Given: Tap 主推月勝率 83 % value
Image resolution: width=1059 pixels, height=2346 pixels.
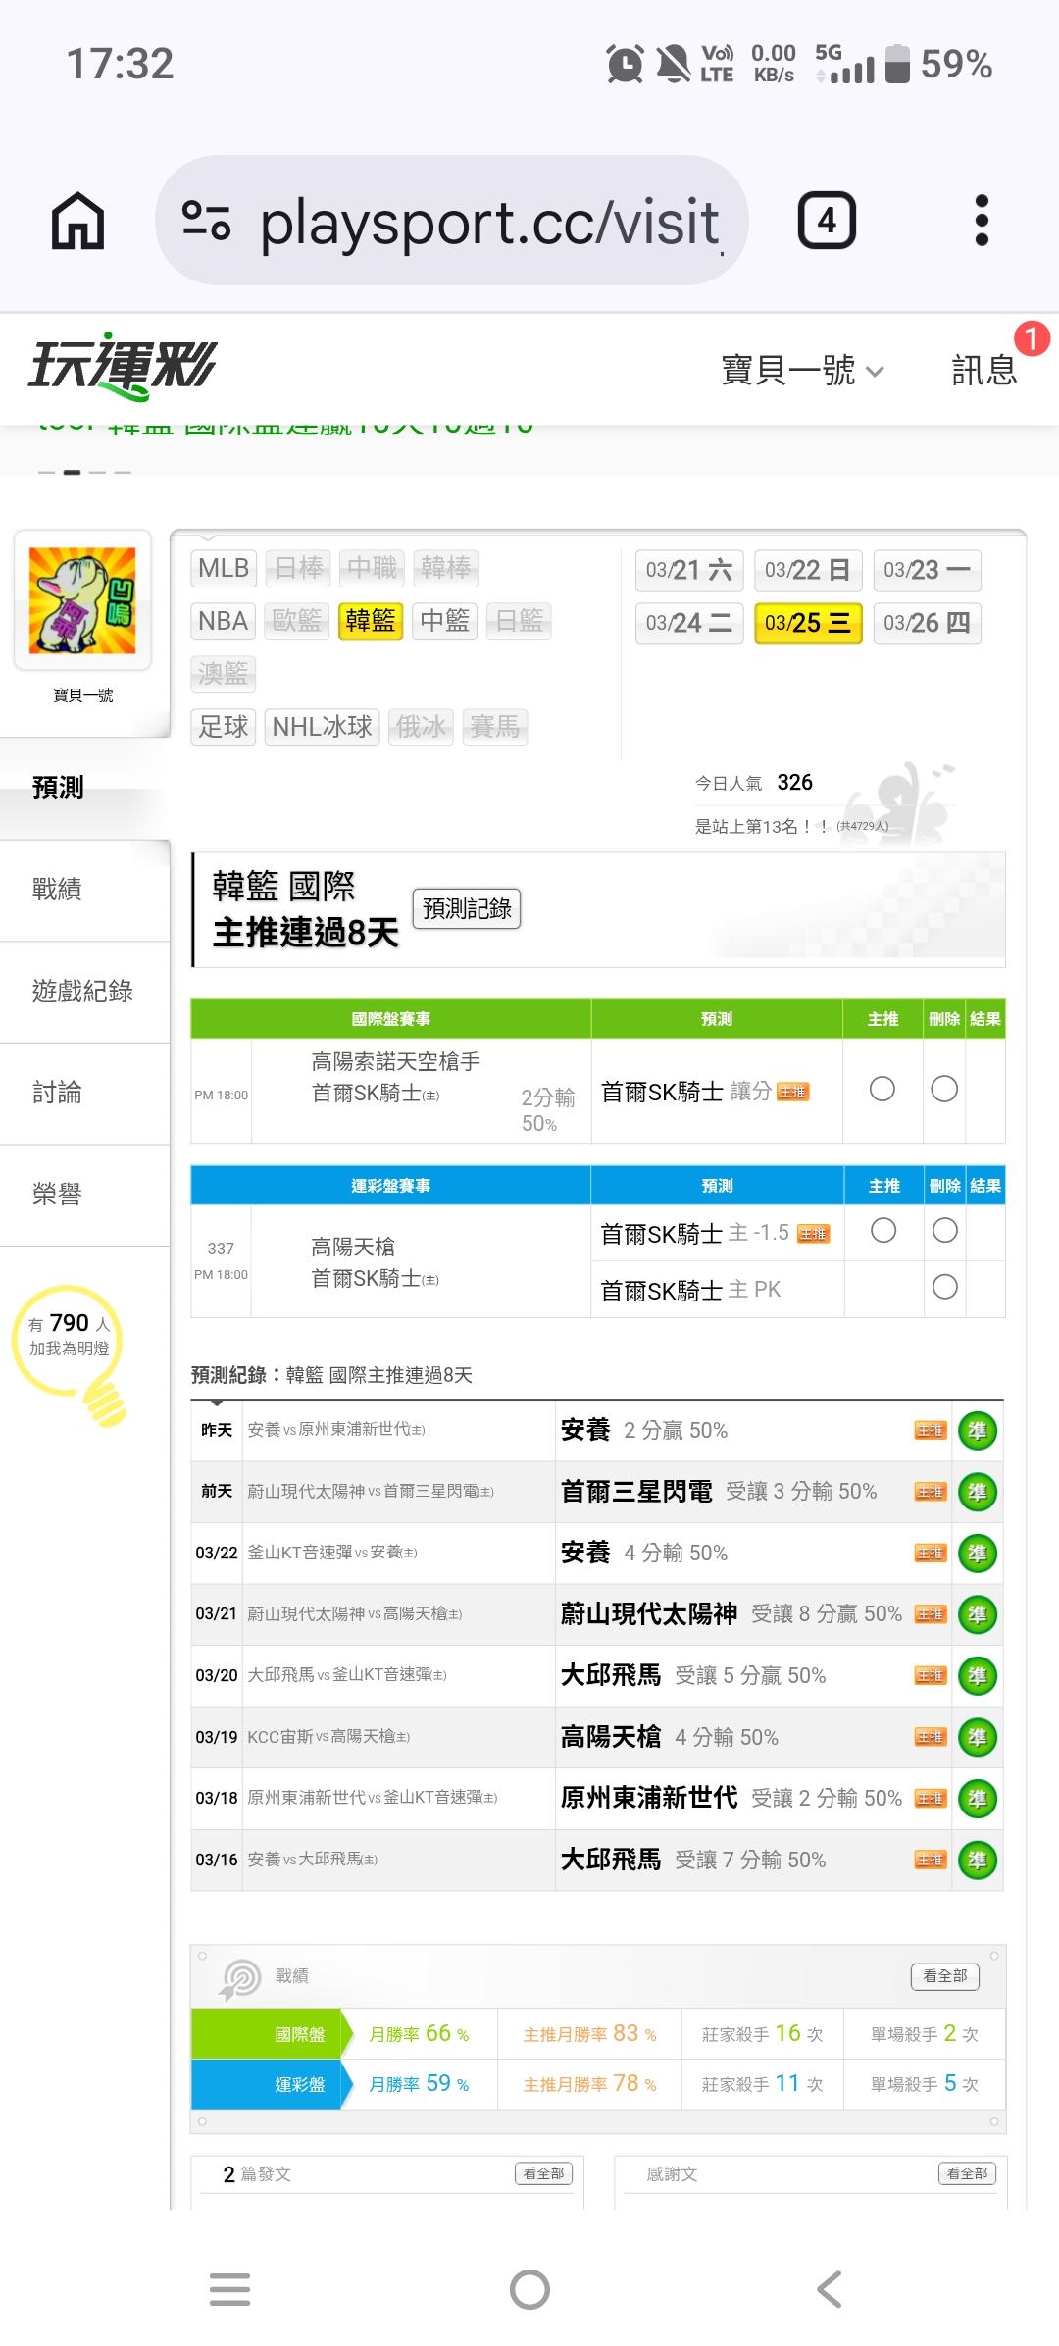Looking at the screenshot, I should [x=589, y=2034].
